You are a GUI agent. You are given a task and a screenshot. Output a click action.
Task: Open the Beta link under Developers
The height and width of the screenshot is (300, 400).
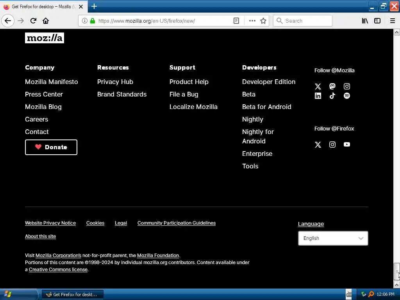[249, 95]
